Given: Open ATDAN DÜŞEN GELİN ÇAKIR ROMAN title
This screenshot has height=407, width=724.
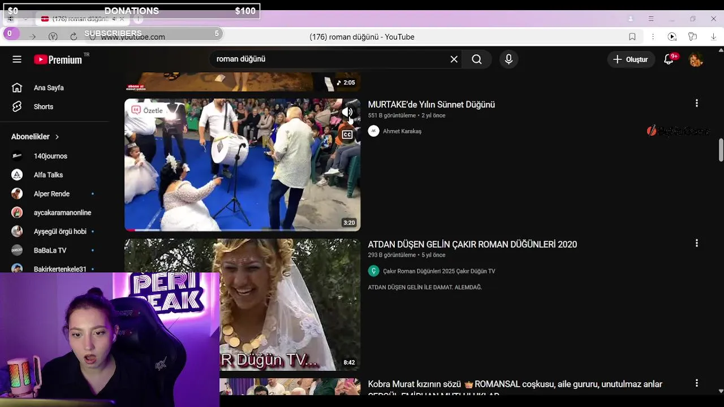Looking at the screenshot, I should [472, 244].
